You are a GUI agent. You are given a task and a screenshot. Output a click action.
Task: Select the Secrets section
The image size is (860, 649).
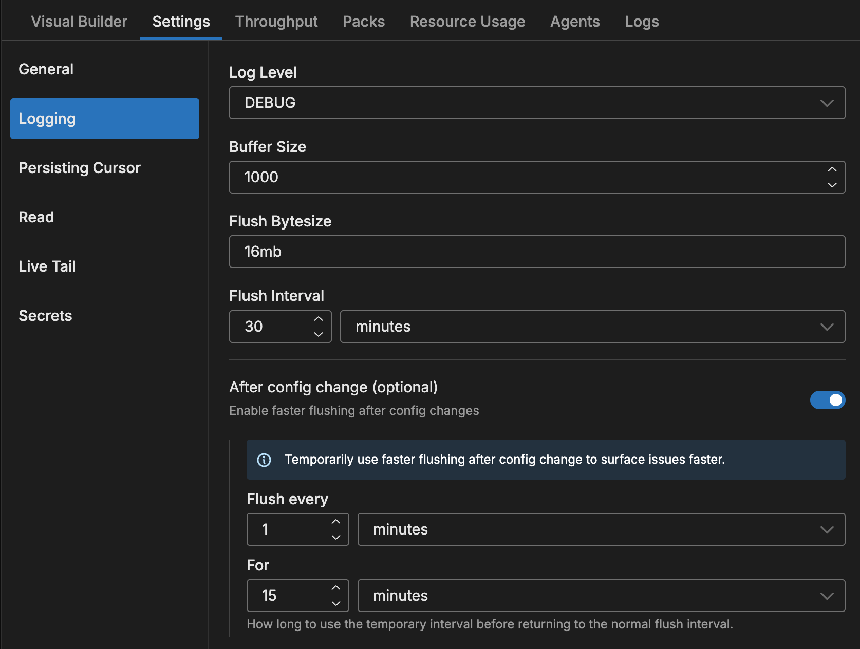45,315
